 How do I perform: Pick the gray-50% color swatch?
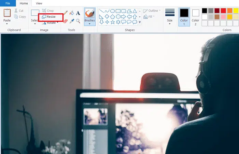click(x=211, y=11)
